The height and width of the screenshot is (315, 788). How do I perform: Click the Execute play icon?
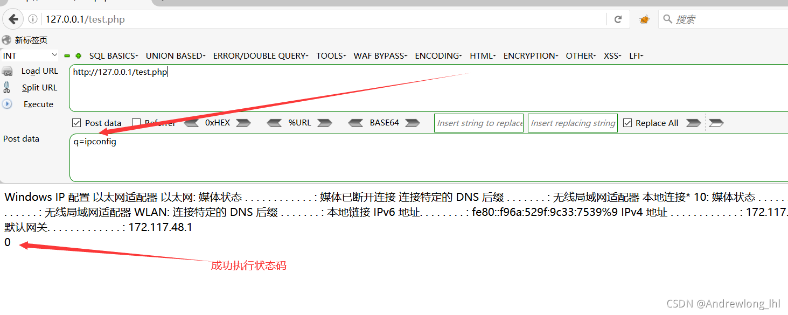point(7,104)
